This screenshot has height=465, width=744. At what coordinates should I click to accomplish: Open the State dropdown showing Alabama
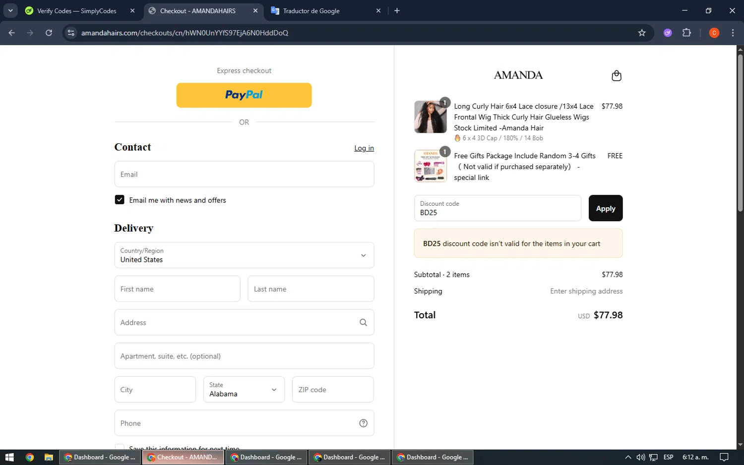click(244, 390)
